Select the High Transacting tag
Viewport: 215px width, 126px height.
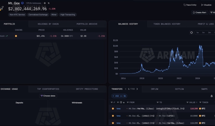click(68, 15)
